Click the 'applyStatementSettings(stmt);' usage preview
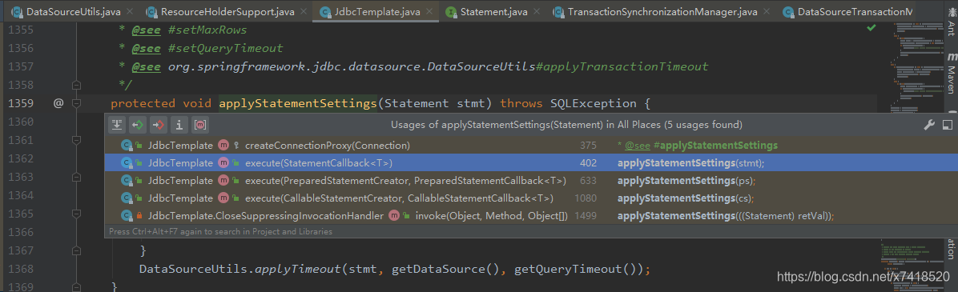This screenshot has height=292, width=958. [690, 163]
